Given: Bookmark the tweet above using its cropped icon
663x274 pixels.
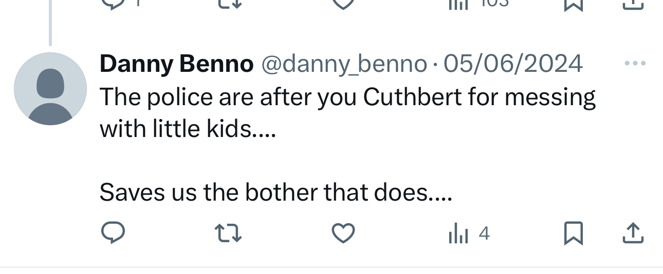Looking at the screenshot, I should point(573,3).
